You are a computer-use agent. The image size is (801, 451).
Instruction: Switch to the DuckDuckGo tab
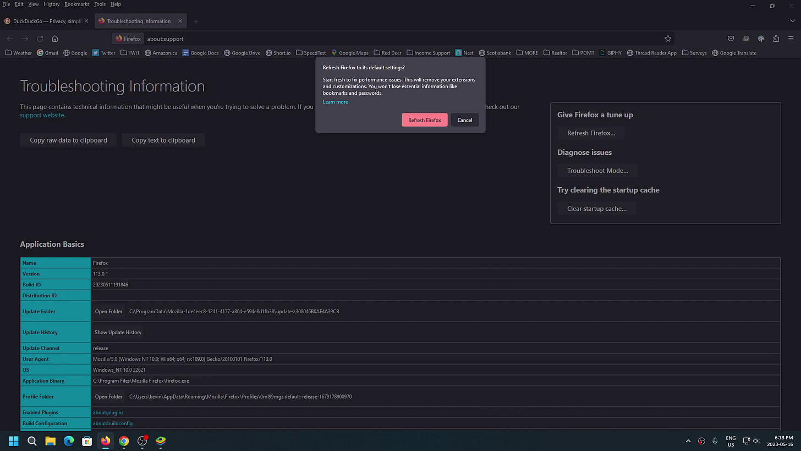click(x=47, y=21)
